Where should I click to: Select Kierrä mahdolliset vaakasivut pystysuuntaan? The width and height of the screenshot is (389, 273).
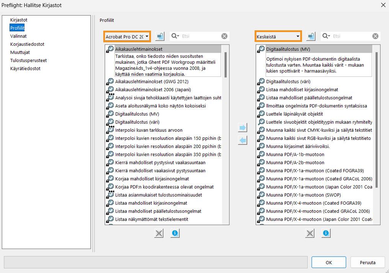(160, 171)
